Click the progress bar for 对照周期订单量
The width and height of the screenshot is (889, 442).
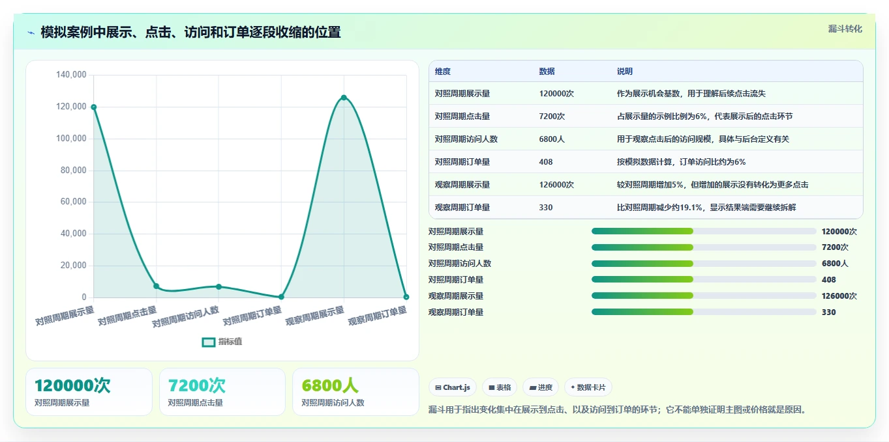(704, 280)
